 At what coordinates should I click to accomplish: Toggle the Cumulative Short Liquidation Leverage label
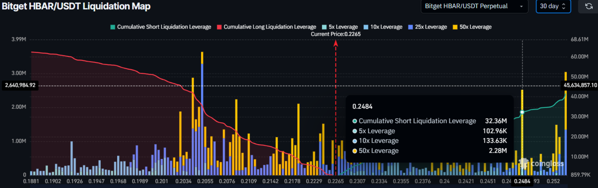click(164, 27)
